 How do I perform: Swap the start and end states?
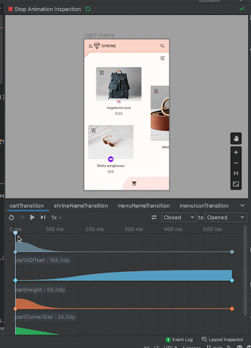click(154, 217)
